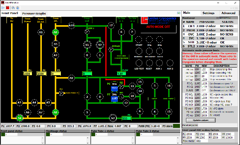Image resolution: width=240 pixels, height=145 pixels.
Task: Toggle pump S3 on the bottom line
Action: (113, 118)
